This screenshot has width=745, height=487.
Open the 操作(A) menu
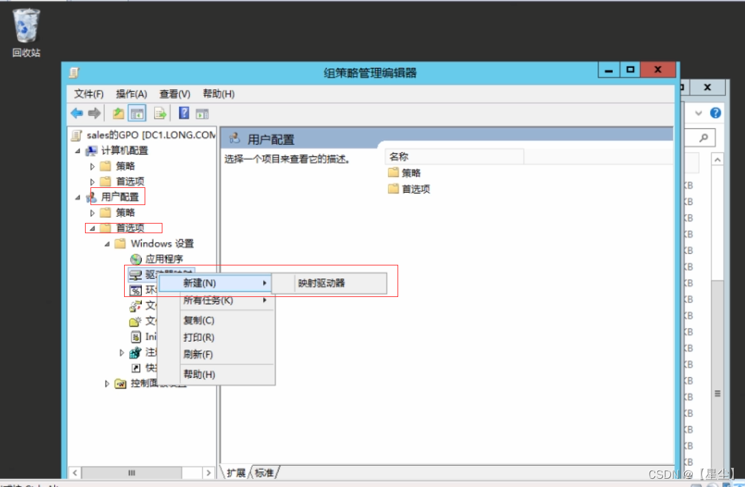pyautogui.click(x=132, y=94)
